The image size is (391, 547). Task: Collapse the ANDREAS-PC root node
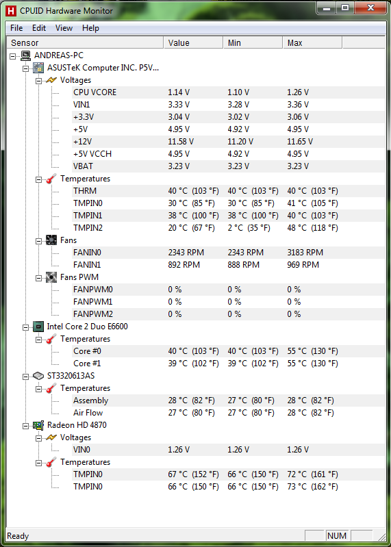13,56
